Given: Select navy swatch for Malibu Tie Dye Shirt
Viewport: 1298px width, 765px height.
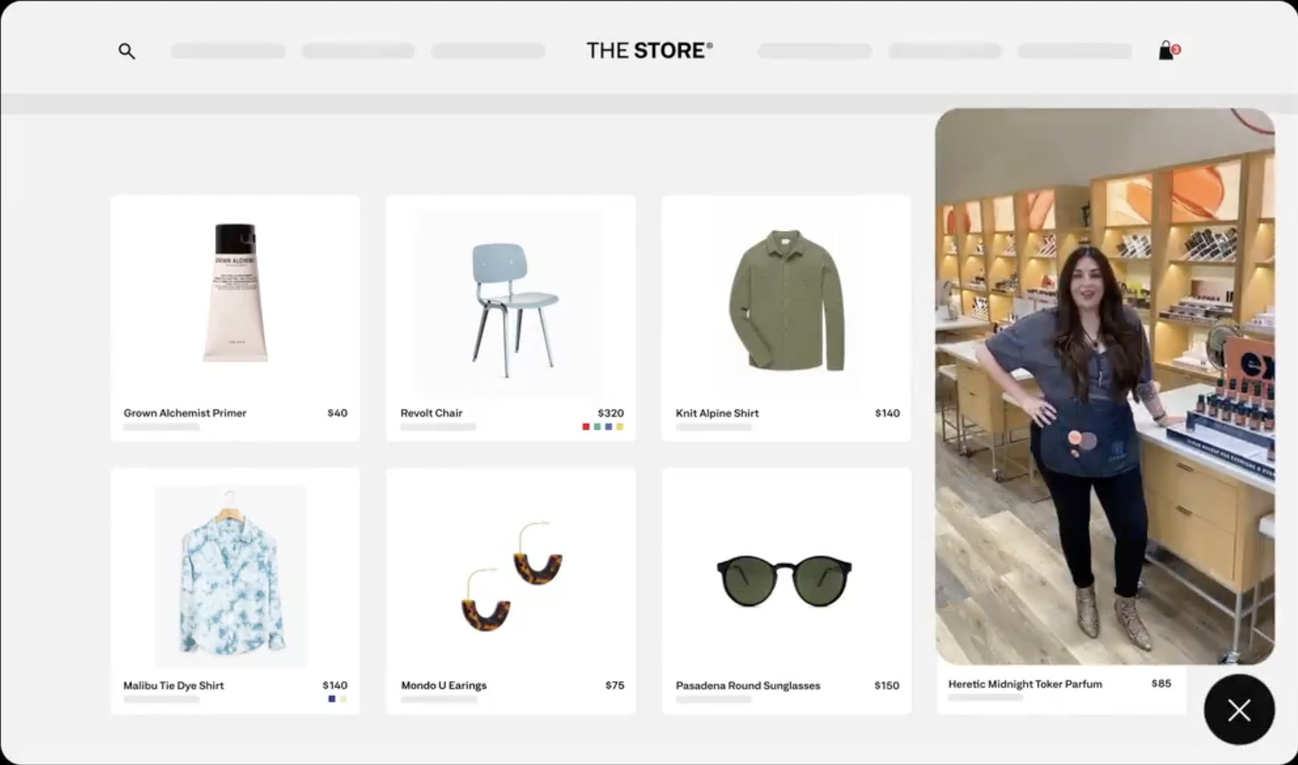Looking at the screenshot, I should click(332, 699).
